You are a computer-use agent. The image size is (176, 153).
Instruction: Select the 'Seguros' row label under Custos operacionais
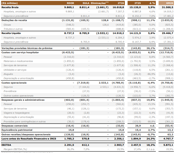8,87
